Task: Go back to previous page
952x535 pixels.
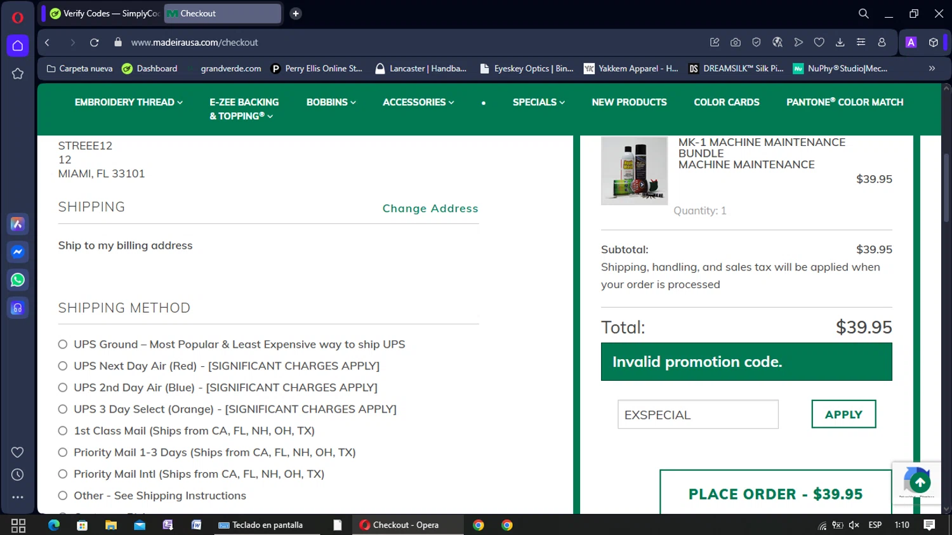Action: pos(47,43)
